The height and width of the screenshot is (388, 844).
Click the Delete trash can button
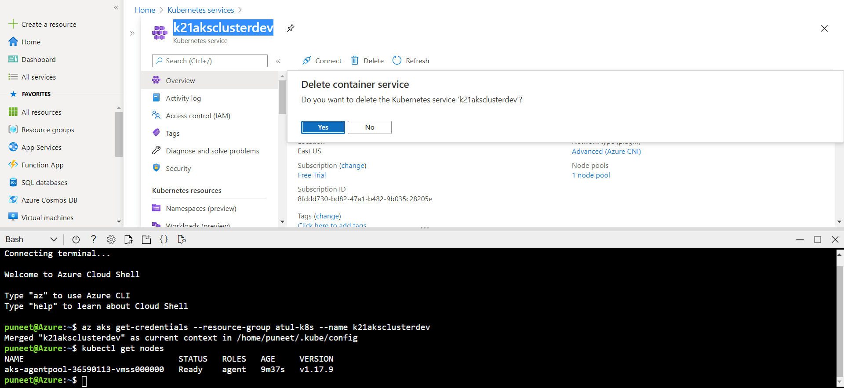pyautogui.click(x=367, y=61)
